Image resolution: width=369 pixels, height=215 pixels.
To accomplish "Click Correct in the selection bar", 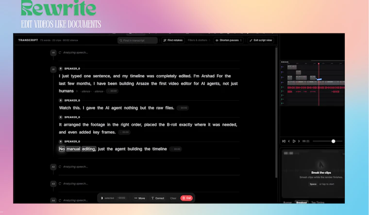I will tap(158, 198).
